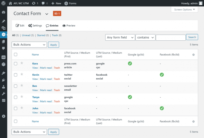Go to Dashboard in sidebar
Image resolution: width=204 pixels, height=138 pixels.
4,12
